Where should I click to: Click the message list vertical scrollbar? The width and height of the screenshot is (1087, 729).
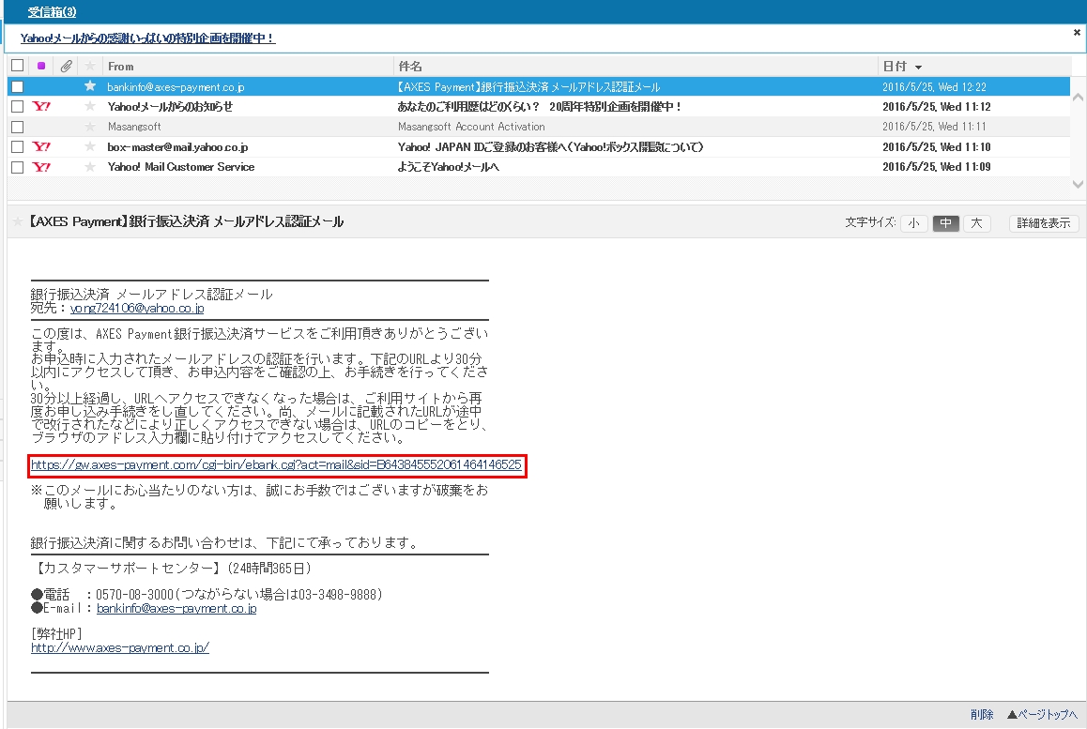click(x=1079, y=131)
